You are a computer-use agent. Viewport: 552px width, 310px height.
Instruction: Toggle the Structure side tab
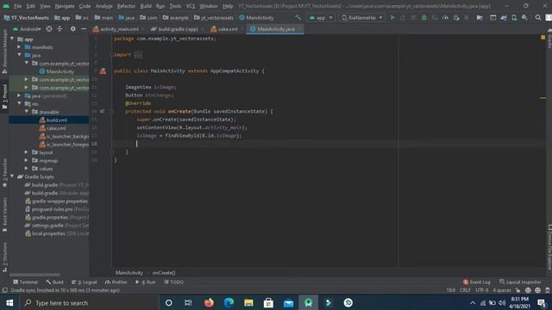point(4,256)
